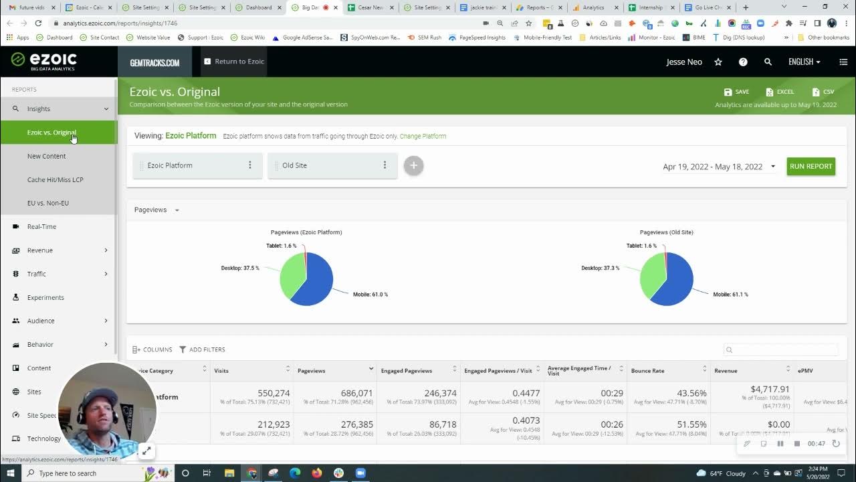Pause the screen recording in the recorder bar
856x482 pixels.
[780, 443]
